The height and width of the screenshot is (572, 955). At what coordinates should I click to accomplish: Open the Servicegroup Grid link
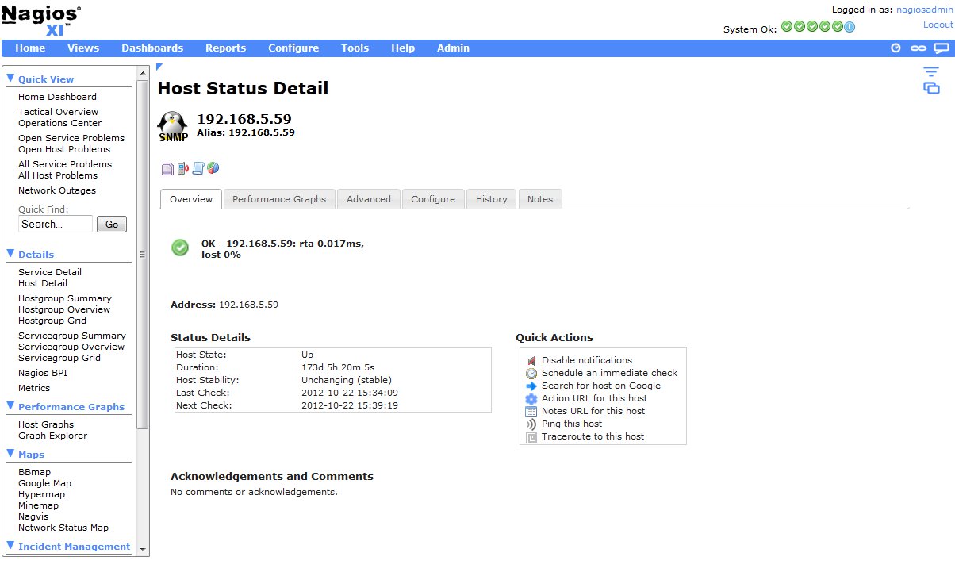59,358
